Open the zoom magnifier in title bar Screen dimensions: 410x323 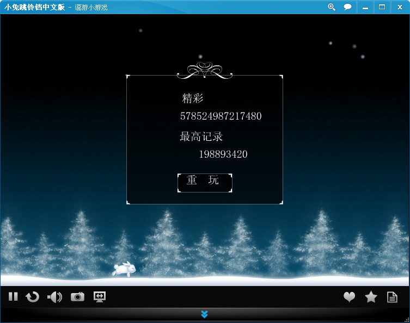point(332,7)
